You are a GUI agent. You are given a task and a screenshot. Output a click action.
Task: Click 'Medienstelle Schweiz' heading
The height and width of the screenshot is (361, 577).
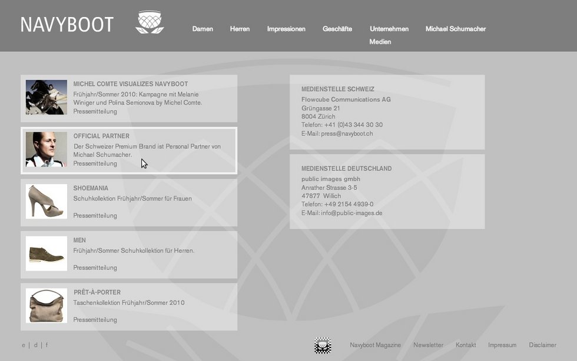click(x=338, y=89)
